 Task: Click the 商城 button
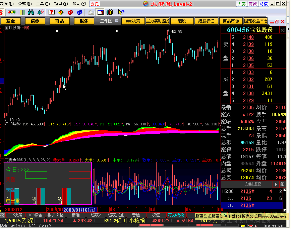pyautogui.click(x=252, y=4)
